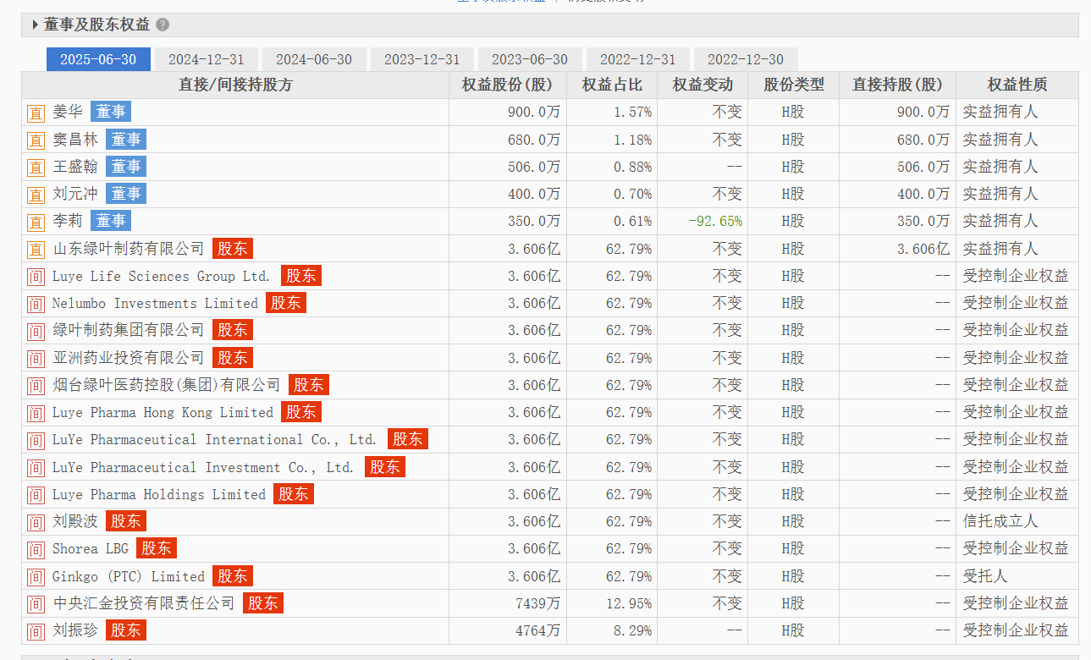This screenshot has height=660, width=1091.
Task: Click the name 刘元冲
Action: coord(75,194)
